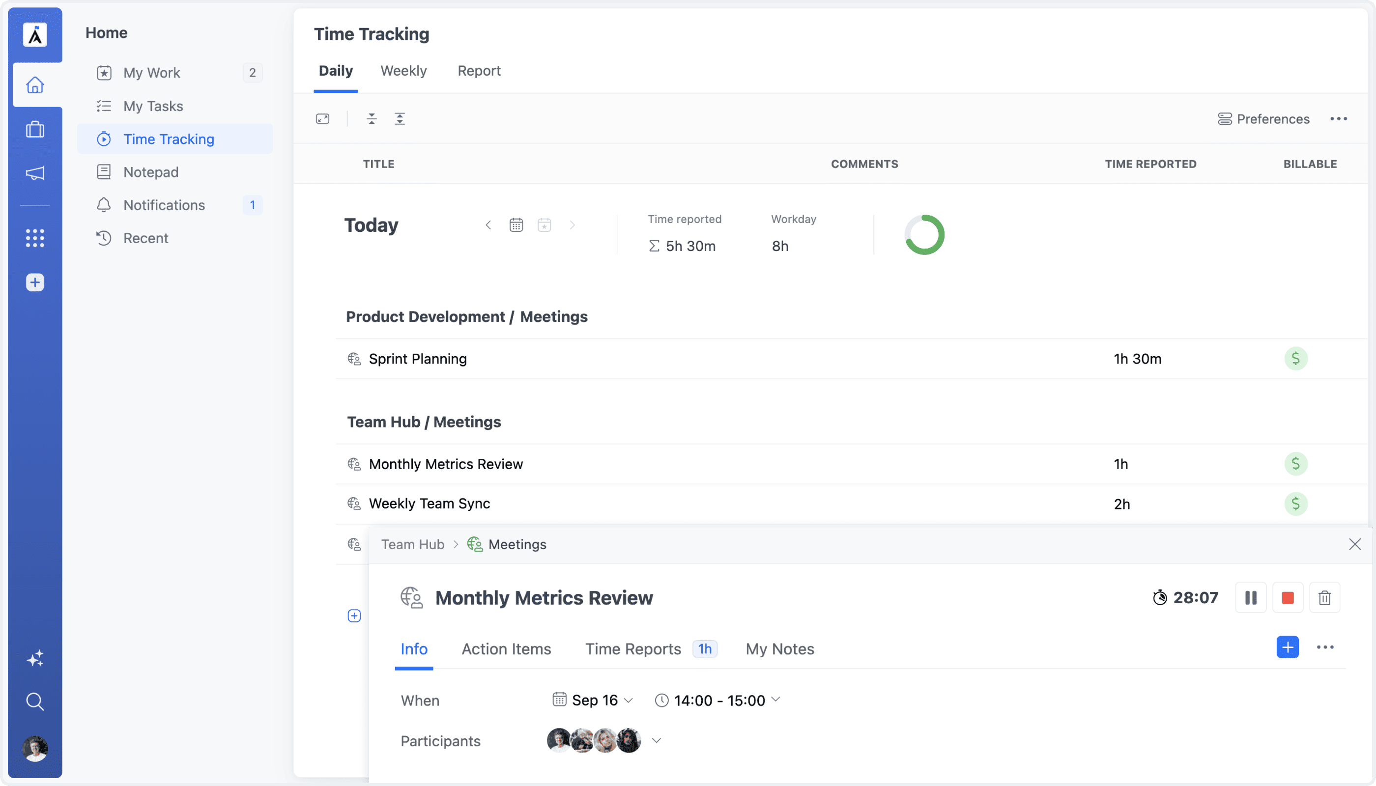This screenshot has width=1376, height=786.
Task: Open Notifications in sidebar
Action: coord(175,205)
